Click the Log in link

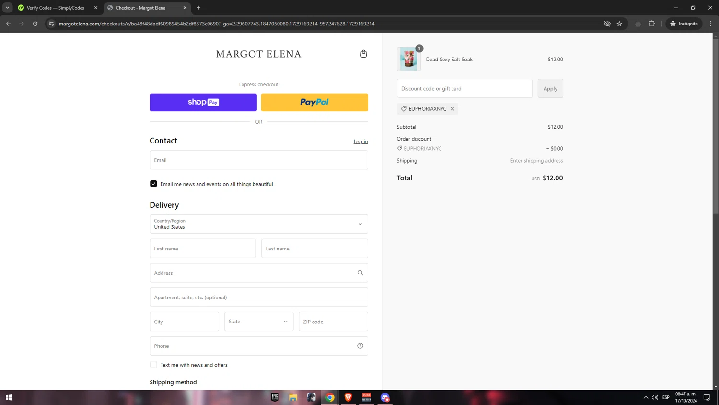[x=360, y=142]
